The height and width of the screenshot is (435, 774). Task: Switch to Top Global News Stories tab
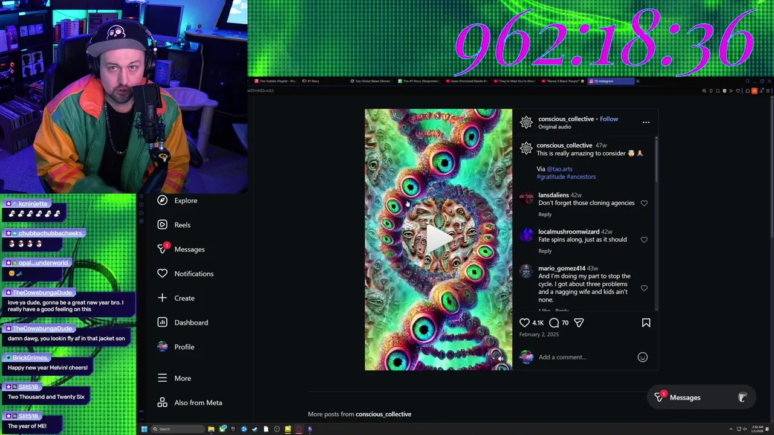coord(370,81)
